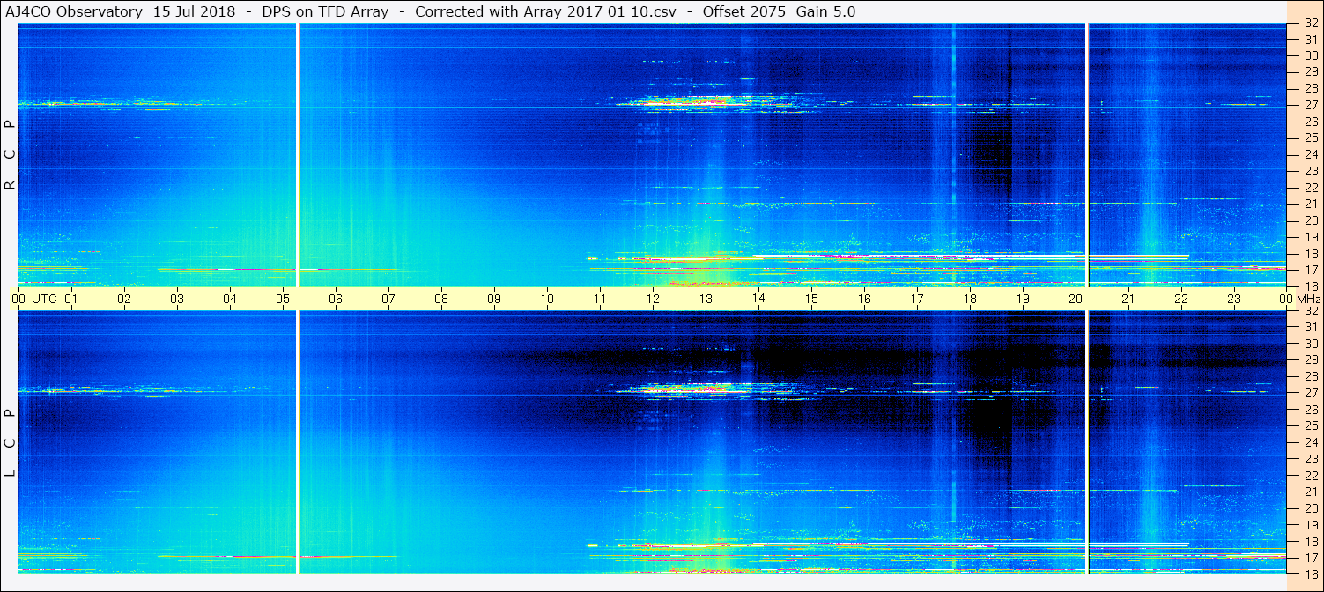Click 17 MHz label on LCP frequency axis
This screenshot has width=1324, height=592.
[1311, 558]
